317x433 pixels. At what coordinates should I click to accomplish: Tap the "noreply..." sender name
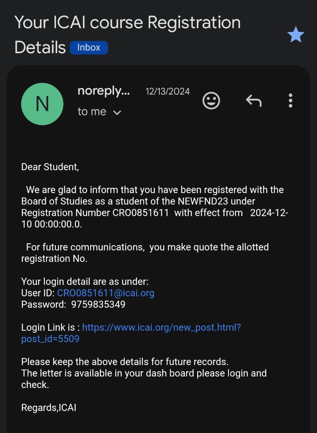[104, 91]
